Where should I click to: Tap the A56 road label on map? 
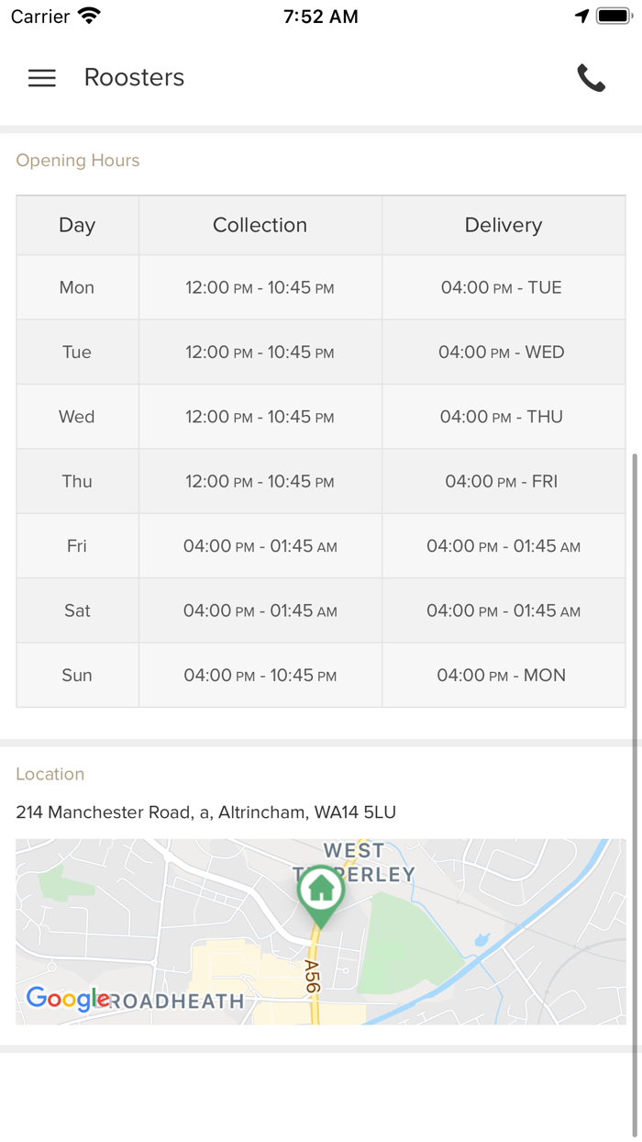coord(313,974)
